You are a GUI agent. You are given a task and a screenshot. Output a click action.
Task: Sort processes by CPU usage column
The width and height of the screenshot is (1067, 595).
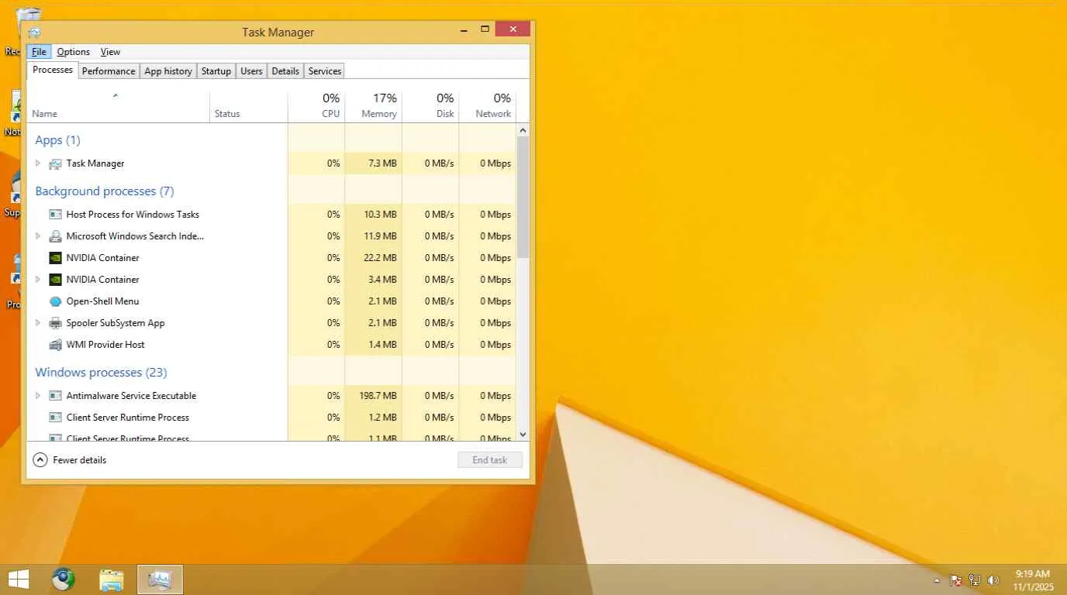click(316, 107)
